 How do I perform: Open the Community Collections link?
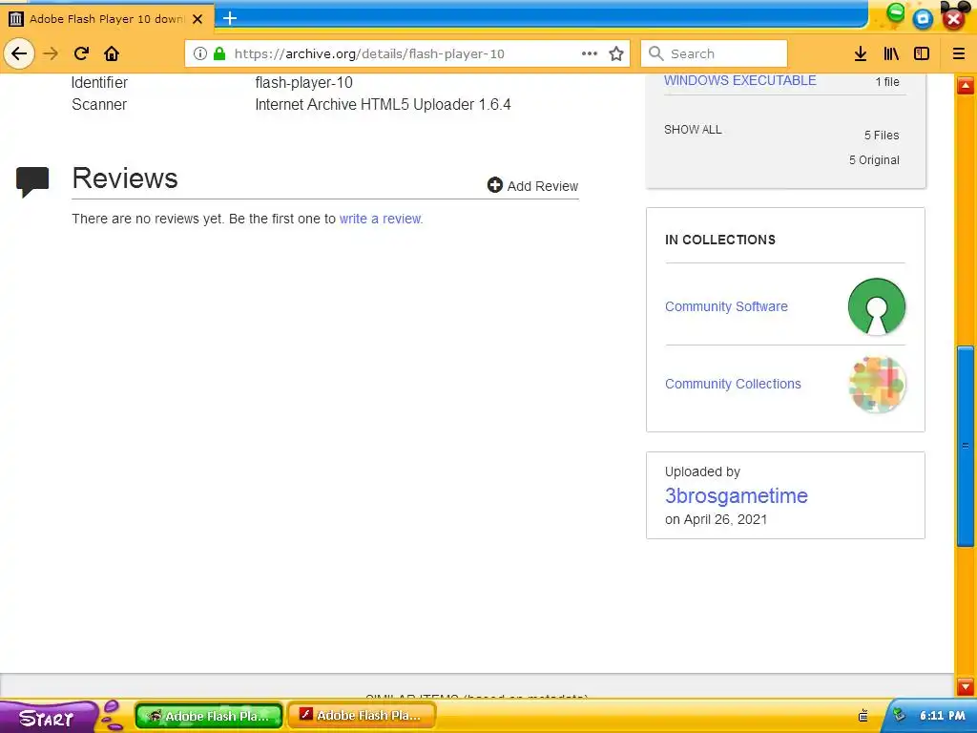point(733,384)
